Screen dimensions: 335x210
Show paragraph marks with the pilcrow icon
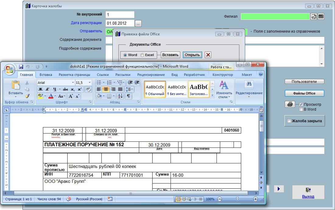[129, 96]
